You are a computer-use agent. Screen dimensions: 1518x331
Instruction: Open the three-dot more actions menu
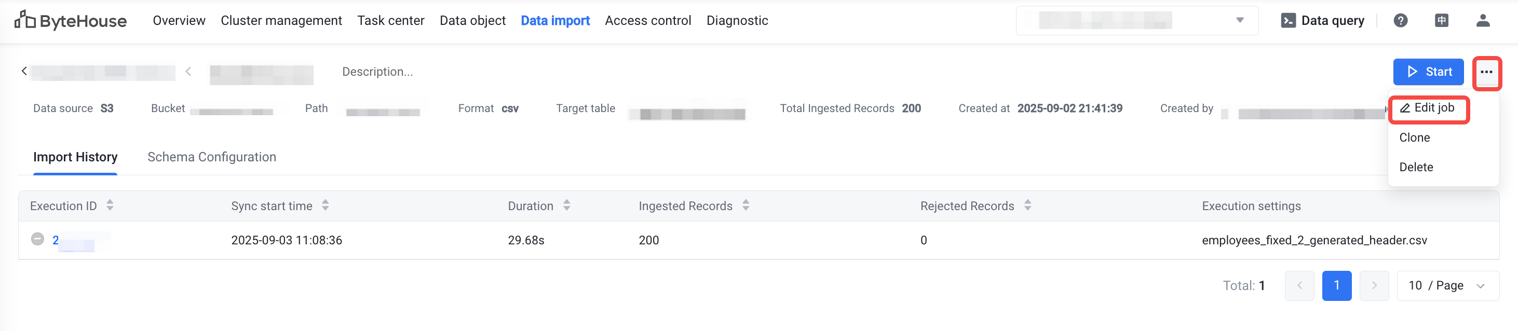[1486, 73]
